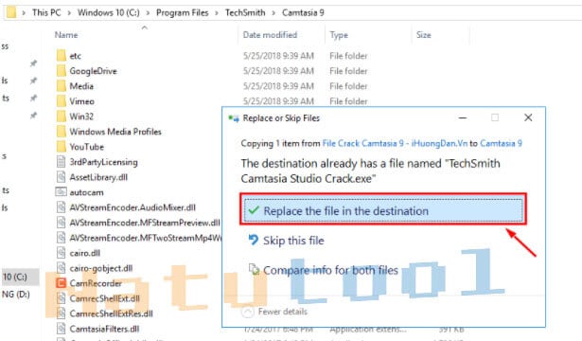The width and height of the screenshot is (582, 341).
Task: Expand breadcrumb arrow after Program Files
Action: tap(217, 13)
